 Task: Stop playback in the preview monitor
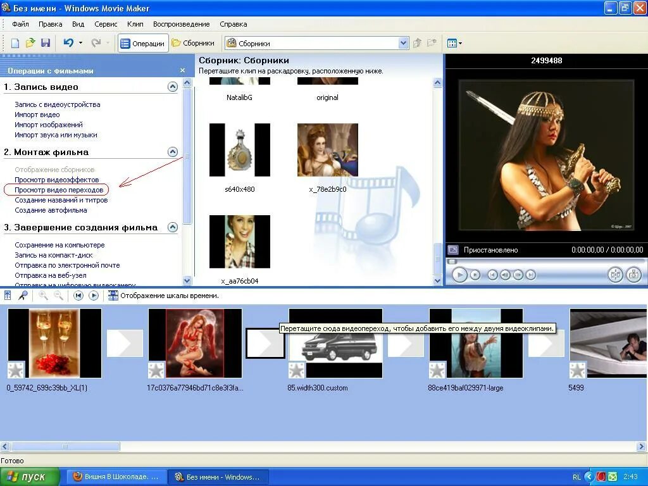tap(475, 275)
